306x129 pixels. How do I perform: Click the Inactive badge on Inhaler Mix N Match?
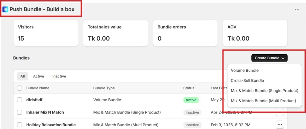pyautogui.click(x=192, y=112)
